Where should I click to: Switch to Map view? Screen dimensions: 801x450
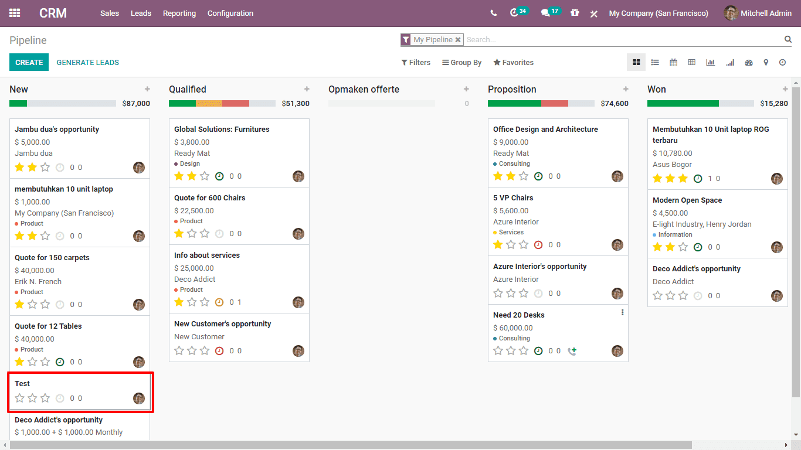[766, 62]
